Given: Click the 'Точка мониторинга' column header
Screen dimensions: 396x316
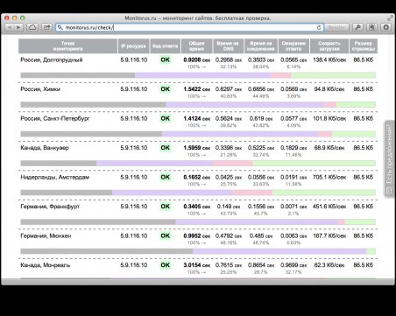Looking at the screenshot, I should click(67, 46).
